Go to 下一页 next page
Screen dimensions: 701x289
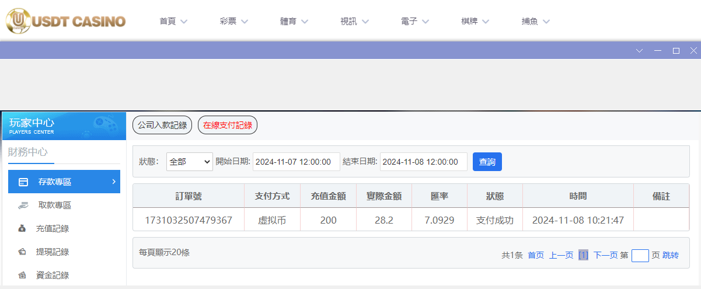[605, 255]
